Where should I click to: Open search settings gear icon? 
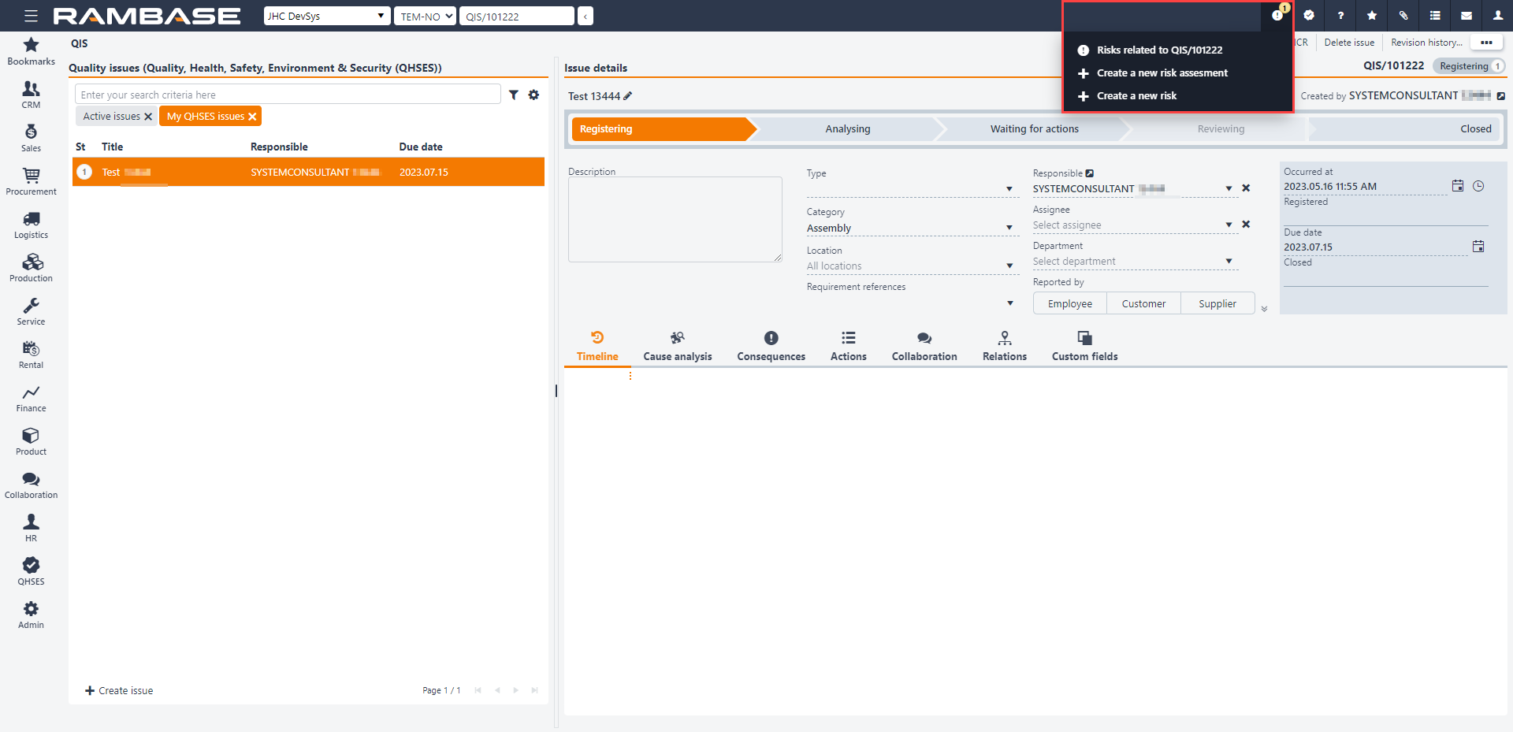pos(533,95)
